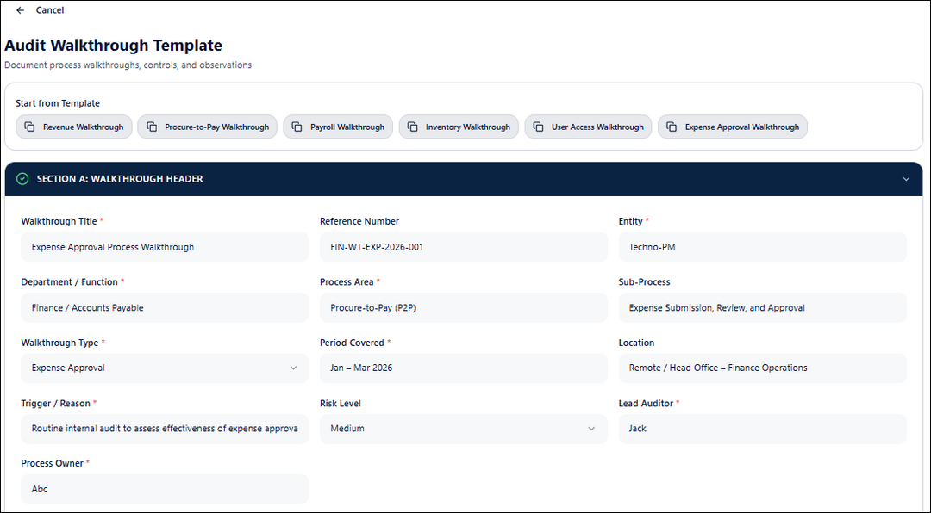Viewport: 931px width, 513px height.
Task: Click the 'SECTION A: WALKTHROUGH HEADER' title text
Action: point(120,178)
